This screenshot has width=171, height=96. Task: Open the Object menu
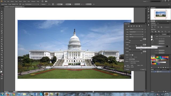click(x=12, y=1)
